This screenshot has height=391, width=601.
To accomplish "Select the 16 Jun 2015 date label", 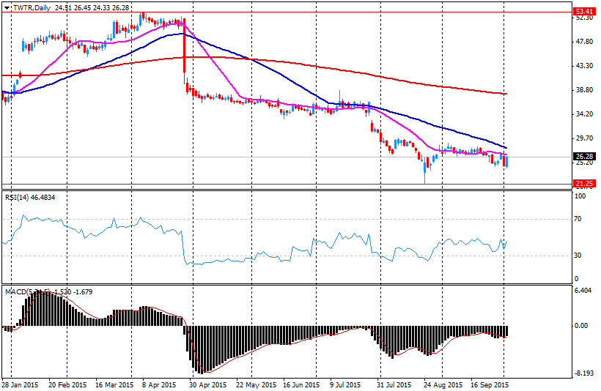I will pyautogui.click(x=301, y=384).
